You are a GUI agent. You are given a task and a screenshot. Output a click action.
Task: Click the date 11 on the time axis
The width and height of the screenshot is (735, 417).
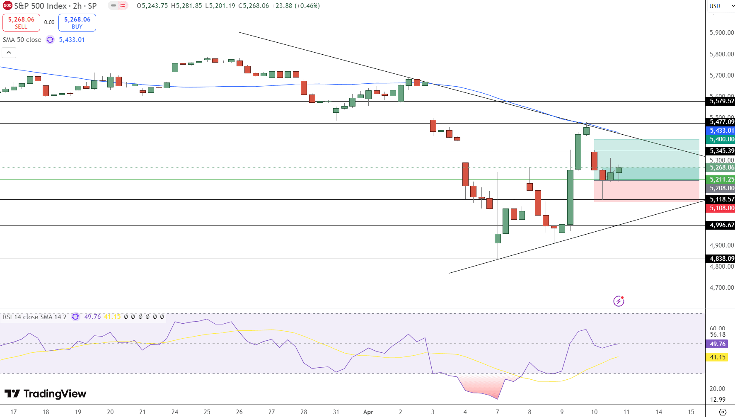(x=626, y=412)
